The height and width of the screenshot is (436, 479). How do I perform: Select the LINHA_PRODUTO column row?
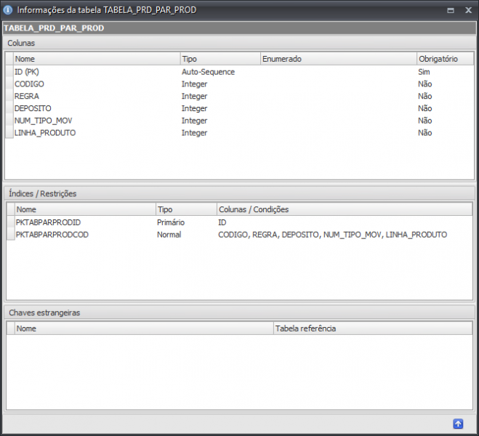(240, 133)
